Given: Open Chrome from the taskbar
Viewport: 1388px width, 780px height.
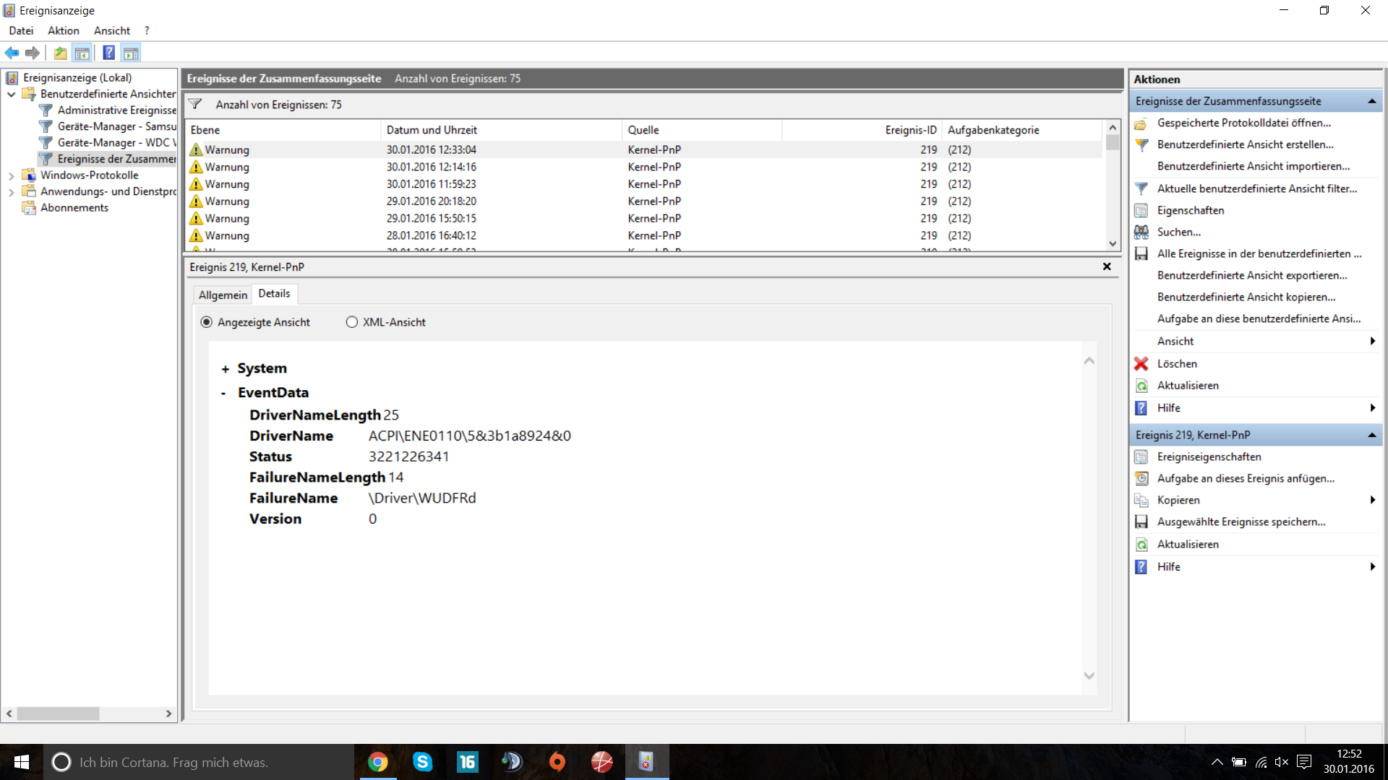Looking at the screenshot, I should (x=377, y=762).
